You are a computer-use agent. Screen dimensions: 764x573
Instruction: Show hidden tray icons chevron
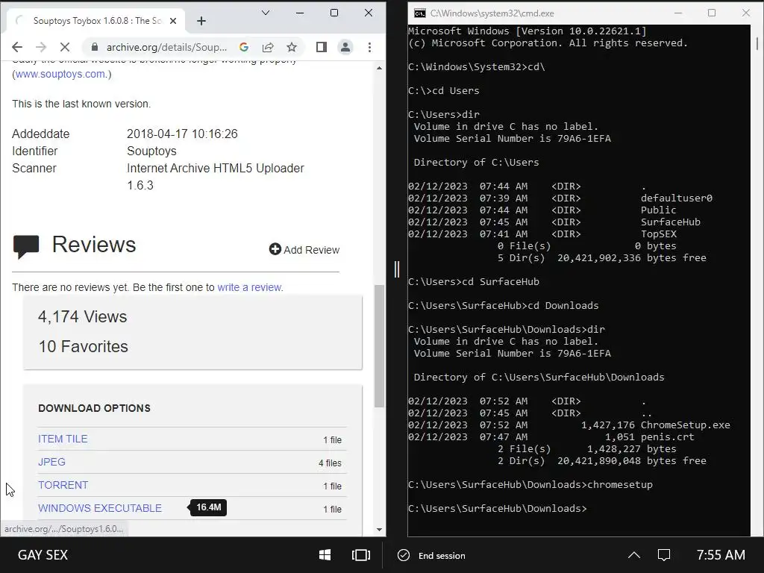pyautogui.click(x=634, y=555)
